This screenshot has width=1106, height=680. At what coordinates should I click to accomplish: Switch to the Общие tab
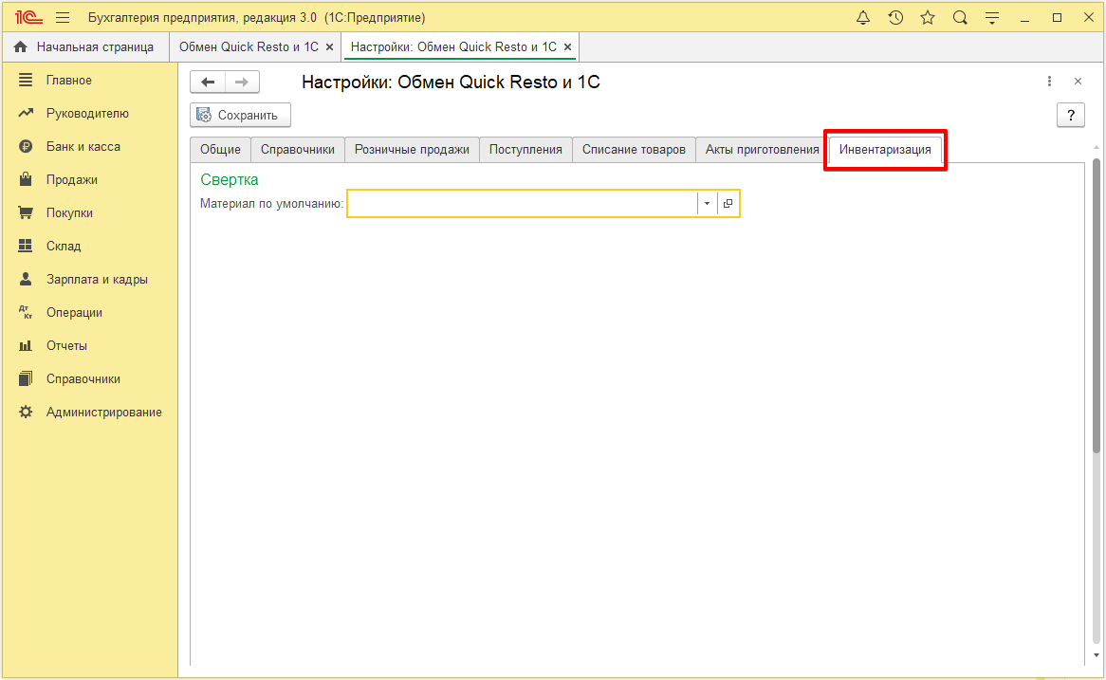[220, 150]
